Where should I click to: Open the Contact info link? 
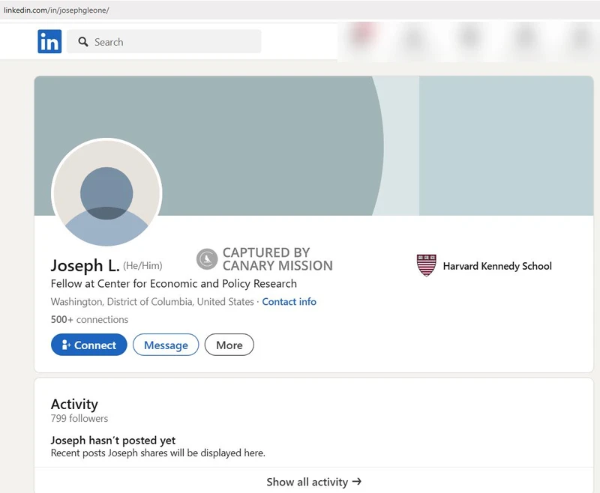point(289,302)
